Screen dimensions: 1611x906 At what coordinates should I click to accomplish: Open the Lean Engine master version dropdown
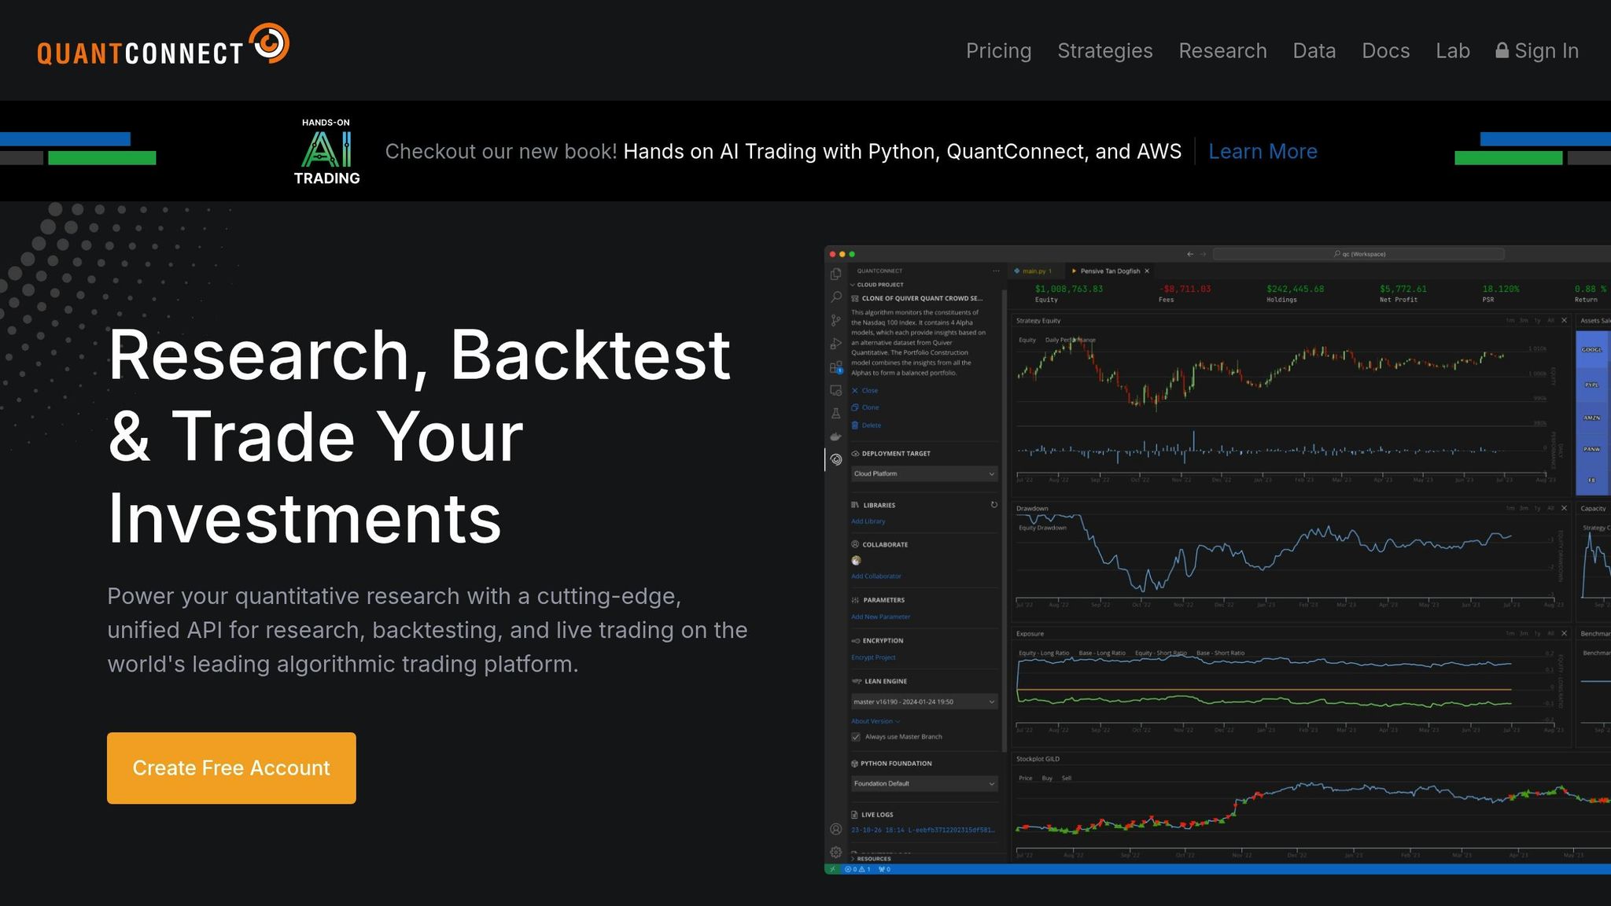(924, 702)
